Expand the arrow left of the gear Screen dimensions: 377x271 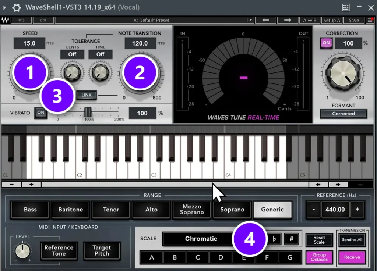4,8
